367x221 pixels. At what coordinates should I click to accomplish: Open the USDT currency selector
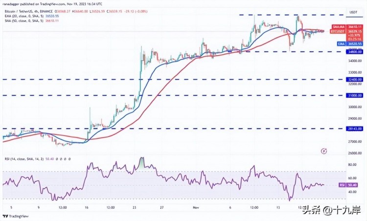click(353, 12)
